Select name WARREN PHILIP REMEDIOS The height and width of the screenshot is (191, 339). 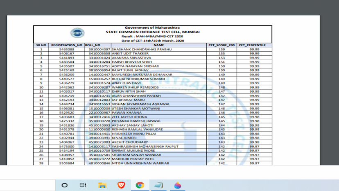pyautogui.click(x=135, y=87)
